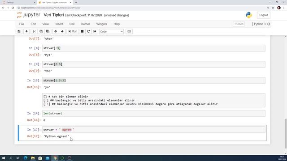Open browser zoom magnifier icon
The image size is (287, 161).
coord(268,8)
